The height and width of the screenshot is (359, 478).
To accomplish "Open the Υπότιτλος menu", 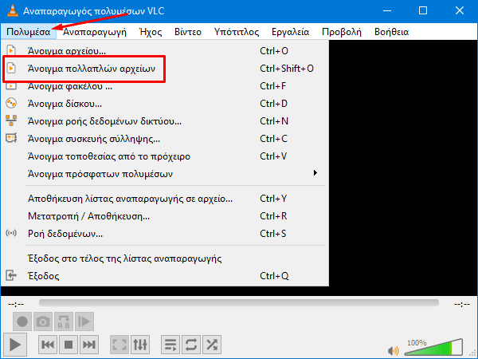I will point(237,32).
